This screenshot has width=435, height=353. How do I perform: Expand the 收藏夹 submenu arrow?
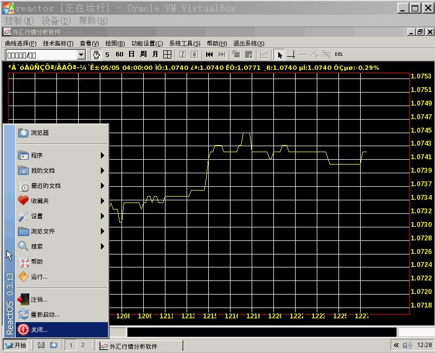[x=103, y=201]
